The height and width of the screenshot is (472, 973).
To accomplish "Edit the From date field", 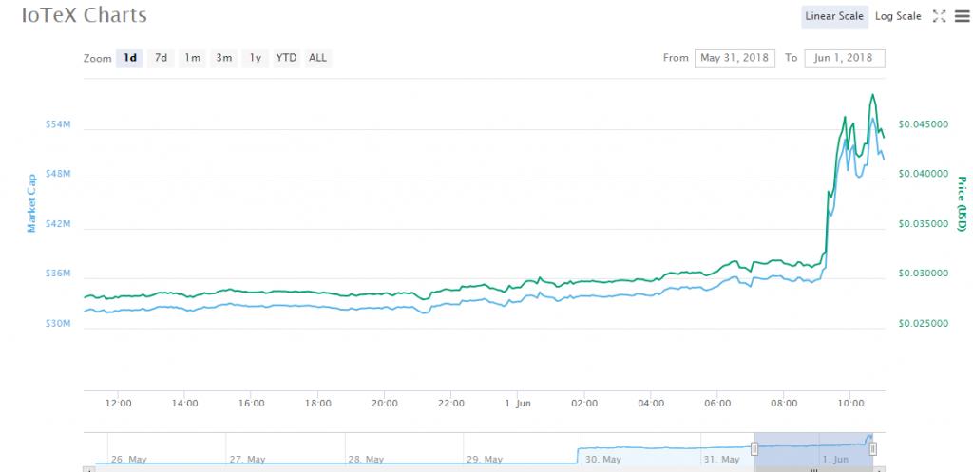I will [735, 58].
